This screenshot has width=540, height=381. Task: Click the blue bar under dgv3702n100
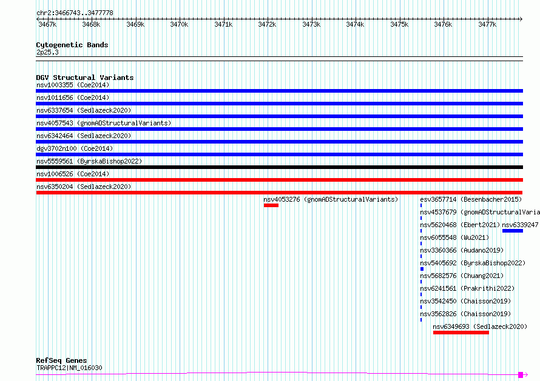pos(279,154)
